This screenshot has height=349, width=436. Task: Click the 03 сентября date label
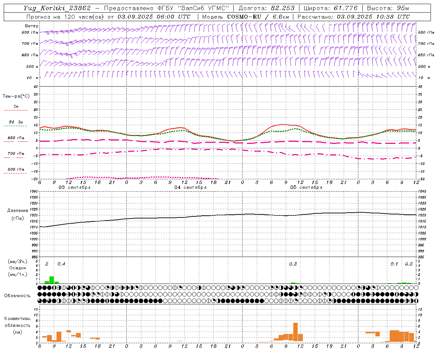click(75, 187)
